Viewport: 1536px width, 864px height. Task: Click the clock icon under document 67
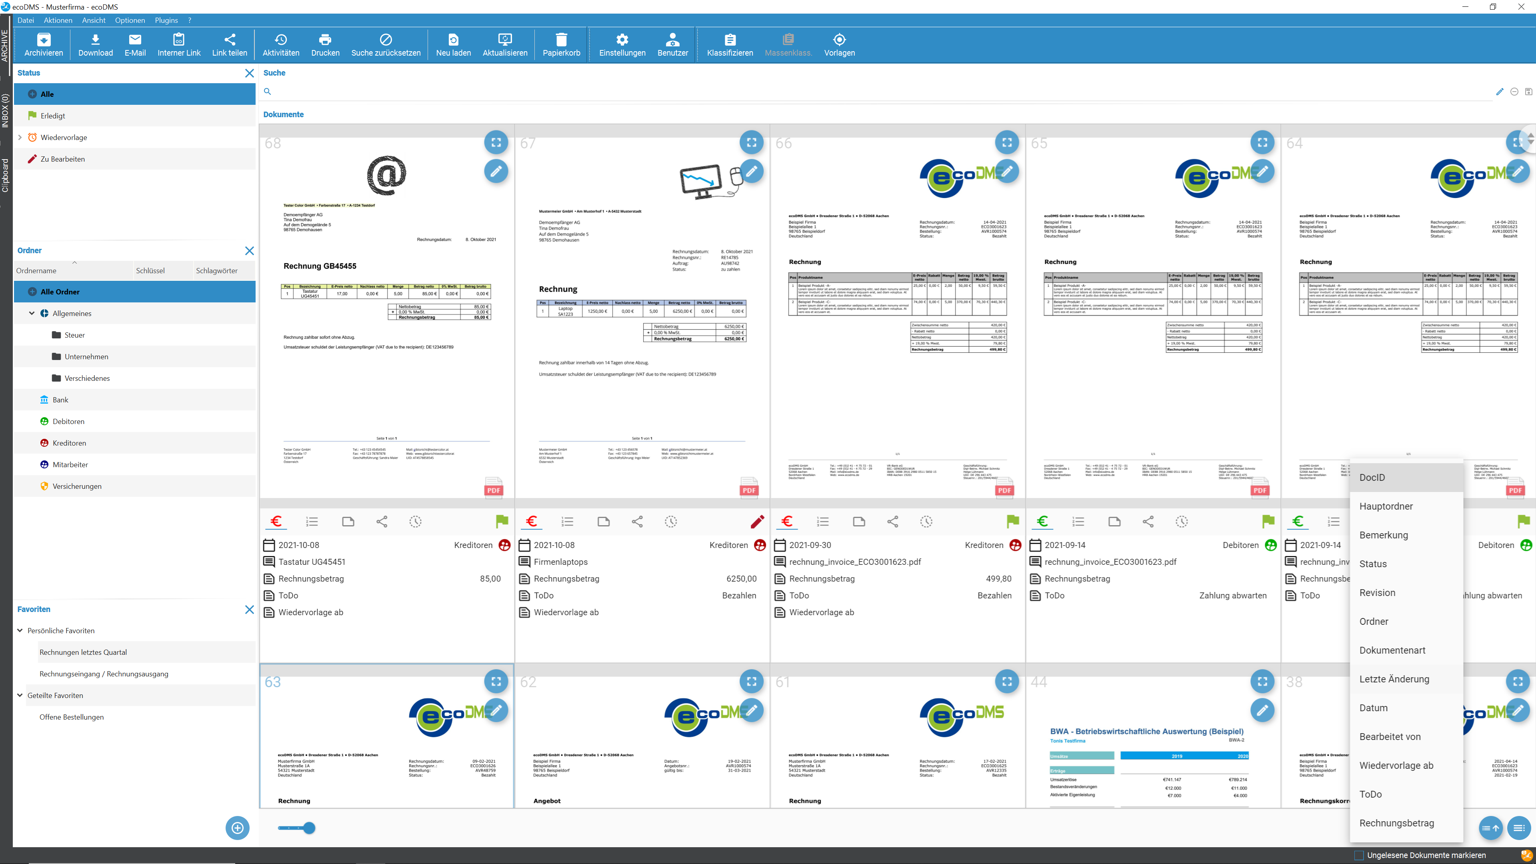[x=671, y=522]
